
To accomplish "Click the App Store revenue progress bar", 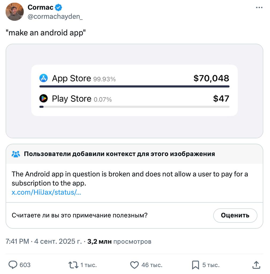I will point(134,86).
